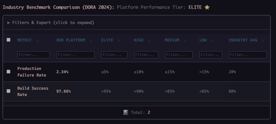The width and height of the screenshot is (276, 124).
Task: Sort the High column using its icon
Action: coord(149,40)
